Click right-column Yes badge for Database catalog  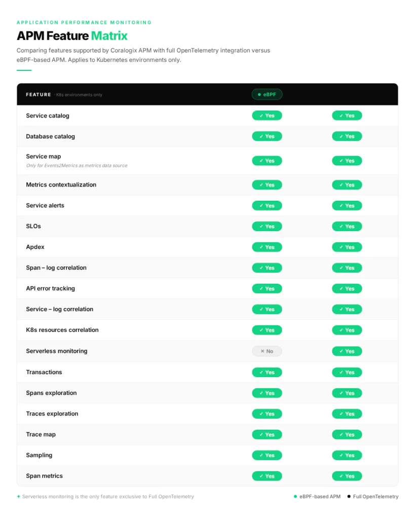[347, 136]
